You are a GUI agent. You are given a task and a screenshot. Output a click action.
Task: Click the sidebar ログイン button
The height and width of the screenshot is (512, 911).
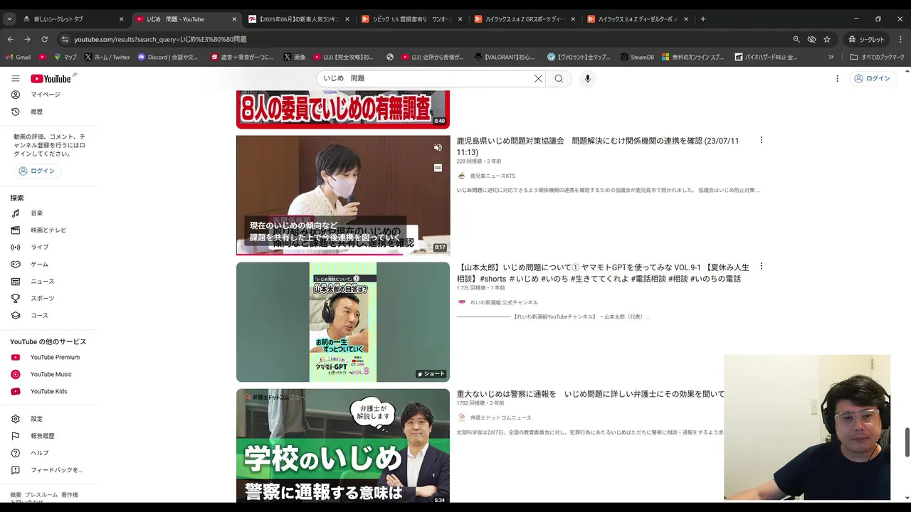pos(37,171)
